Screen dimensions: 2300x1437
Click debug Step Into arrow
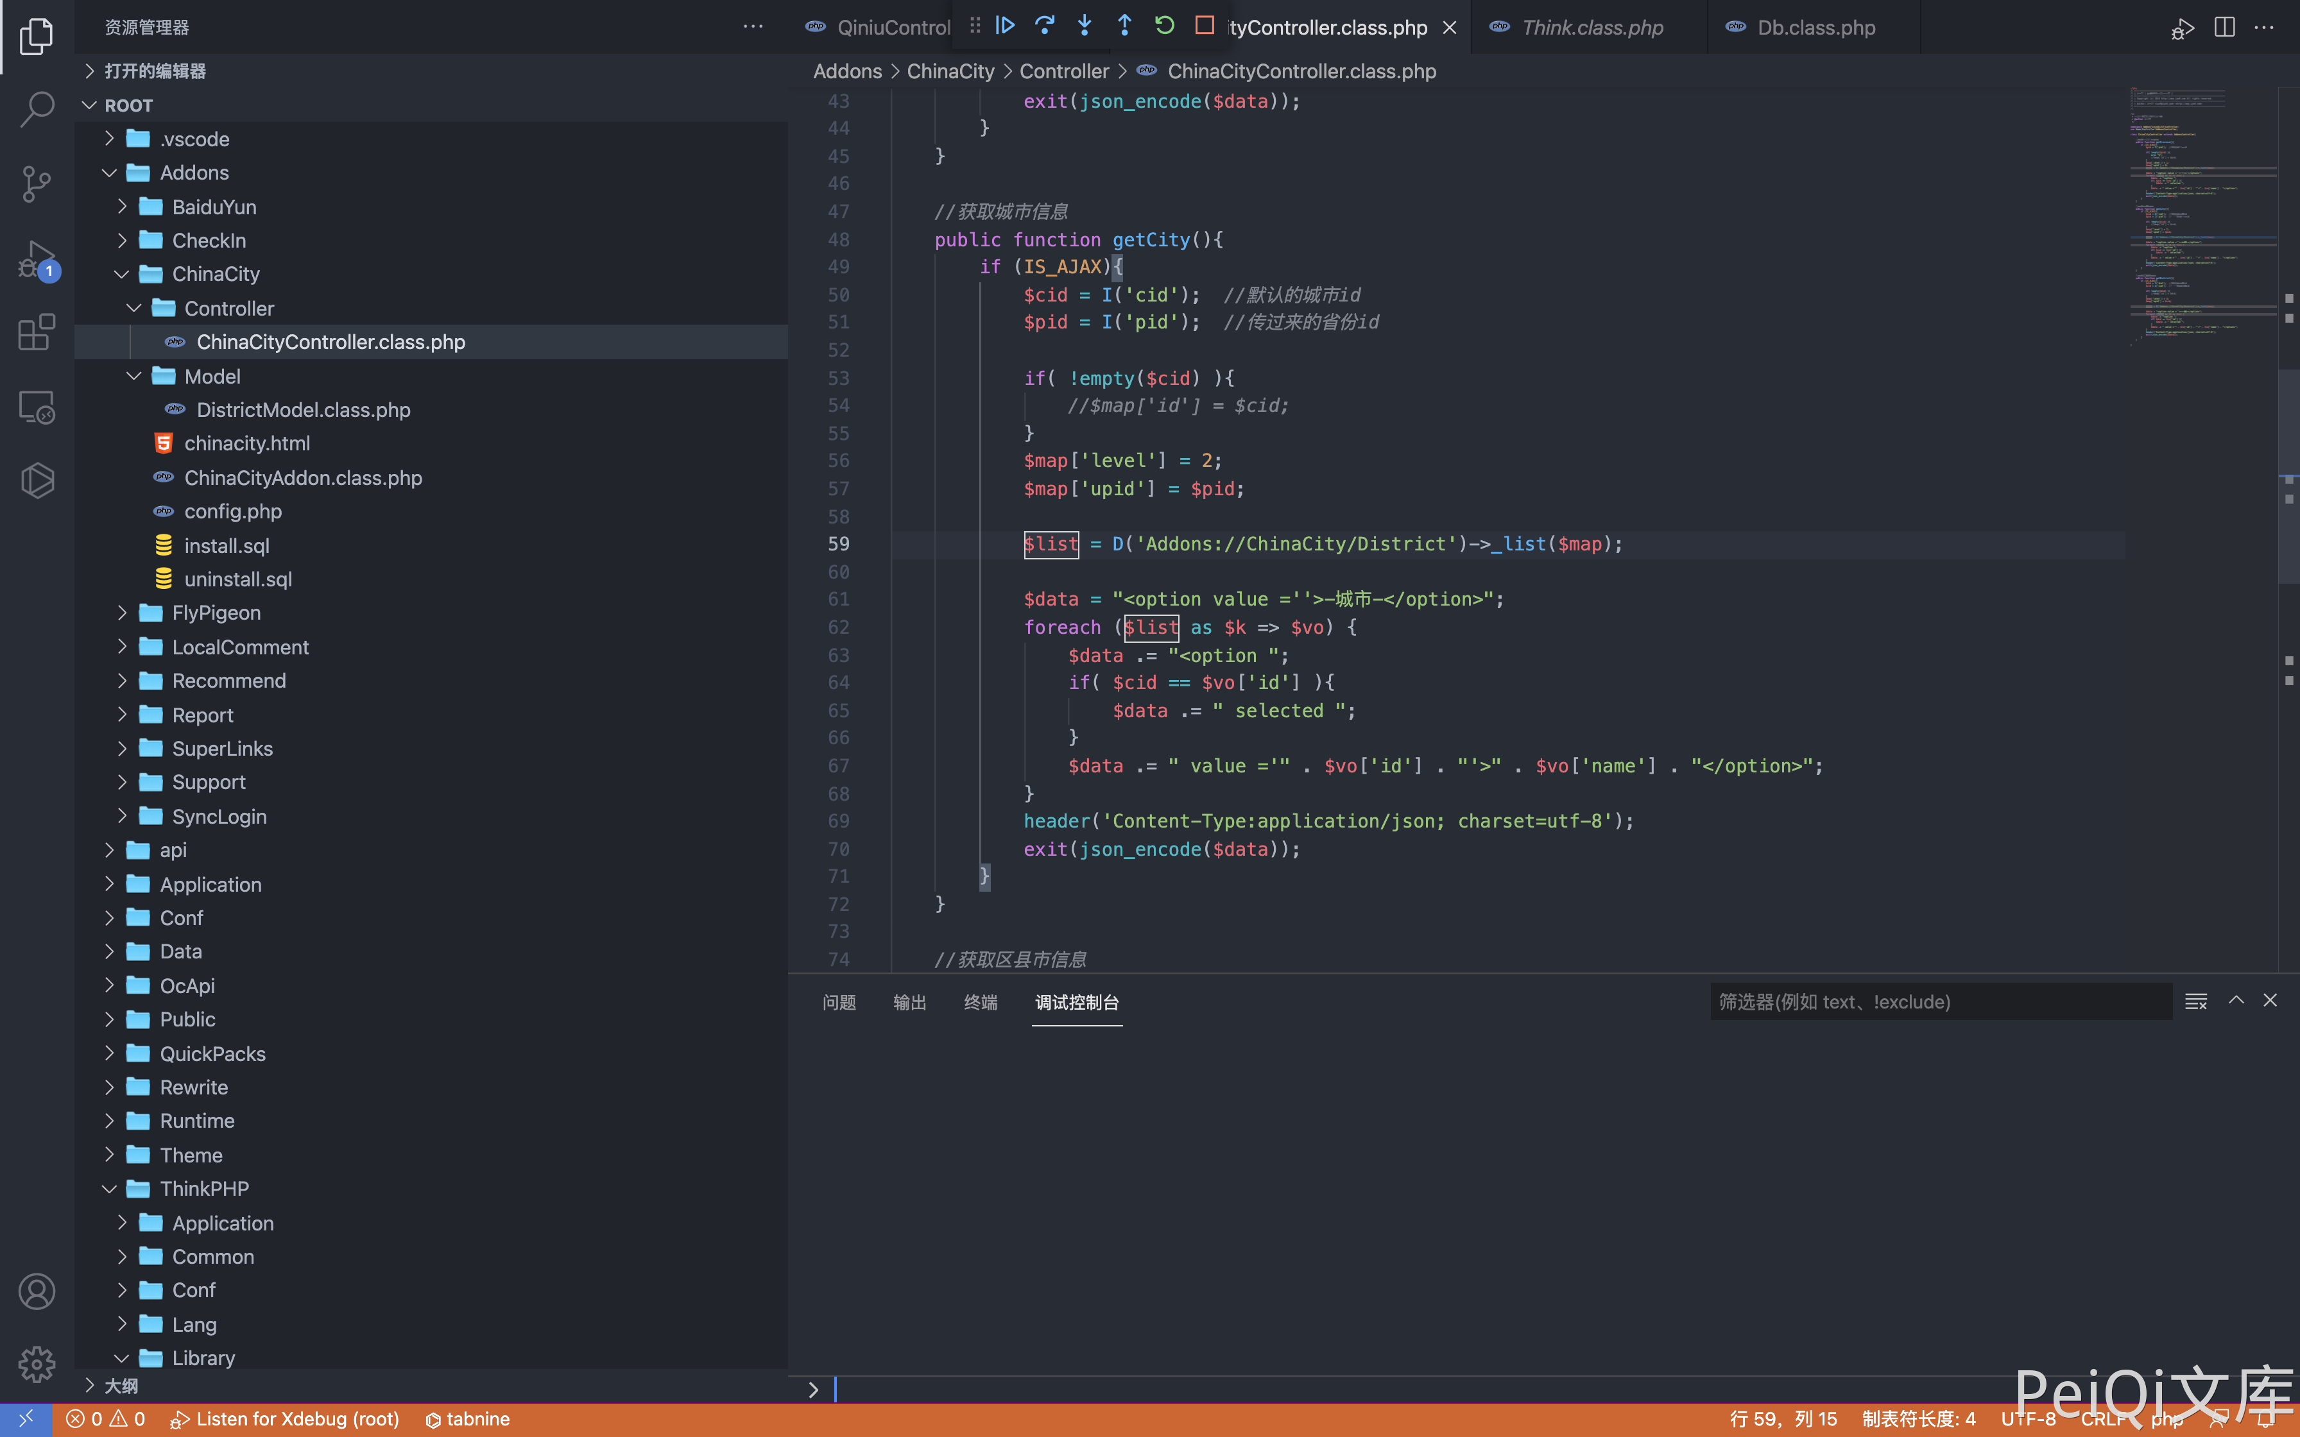[1085, 26]
